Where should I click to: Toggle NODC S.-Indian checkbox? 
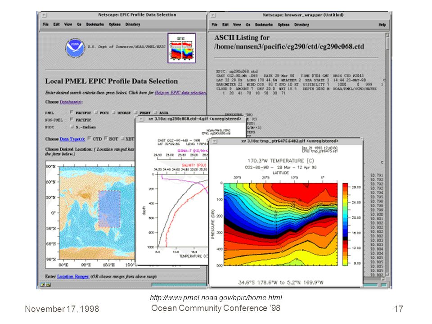(72, 127)
